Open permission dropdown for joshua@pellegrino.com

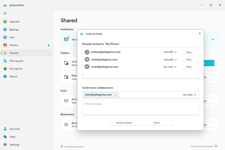pos(170,52)
